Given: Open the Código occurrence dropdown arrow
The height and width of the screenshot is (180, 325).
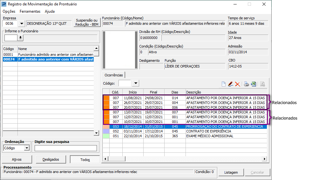Looking at the screenshot, I should click(136, 83).
